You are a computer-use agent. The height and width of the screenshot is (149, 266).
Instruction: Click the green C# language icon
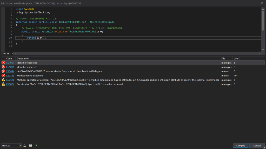[x=36, y=146]
